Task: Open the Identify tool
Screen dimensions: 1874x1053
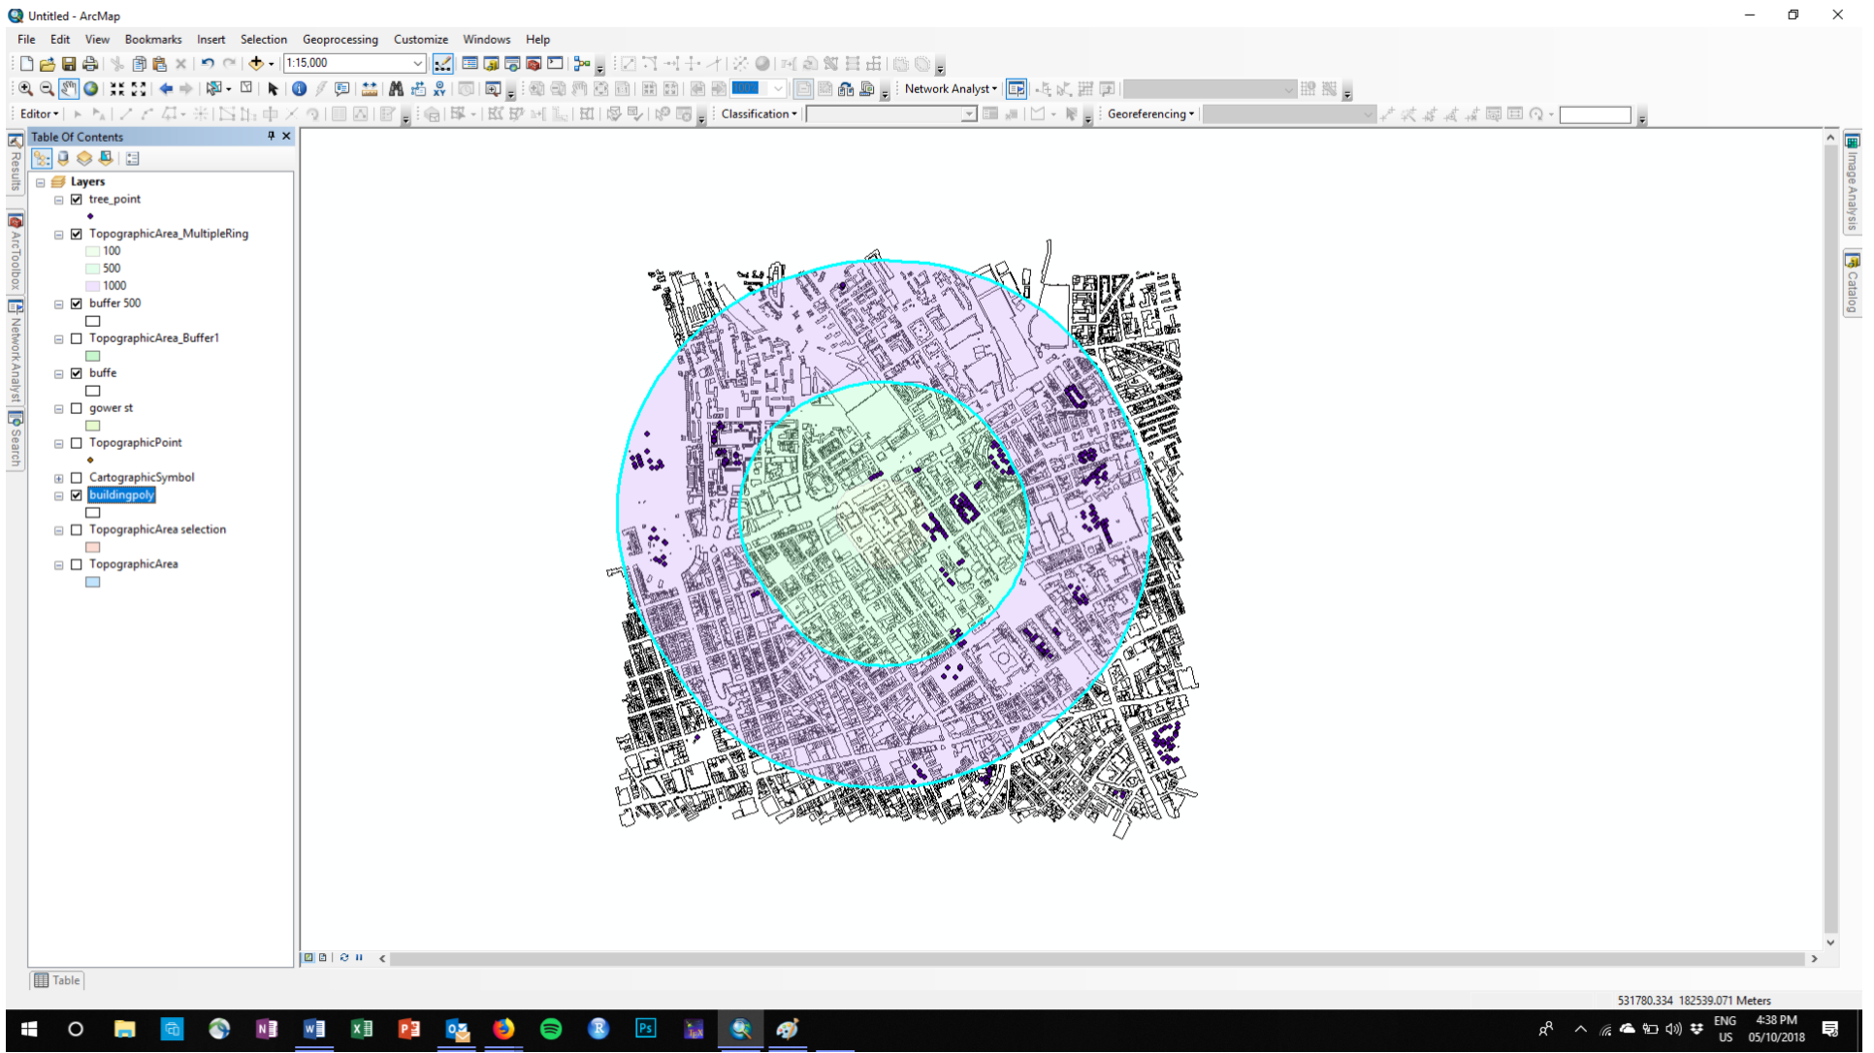Action: click(299, 88)
